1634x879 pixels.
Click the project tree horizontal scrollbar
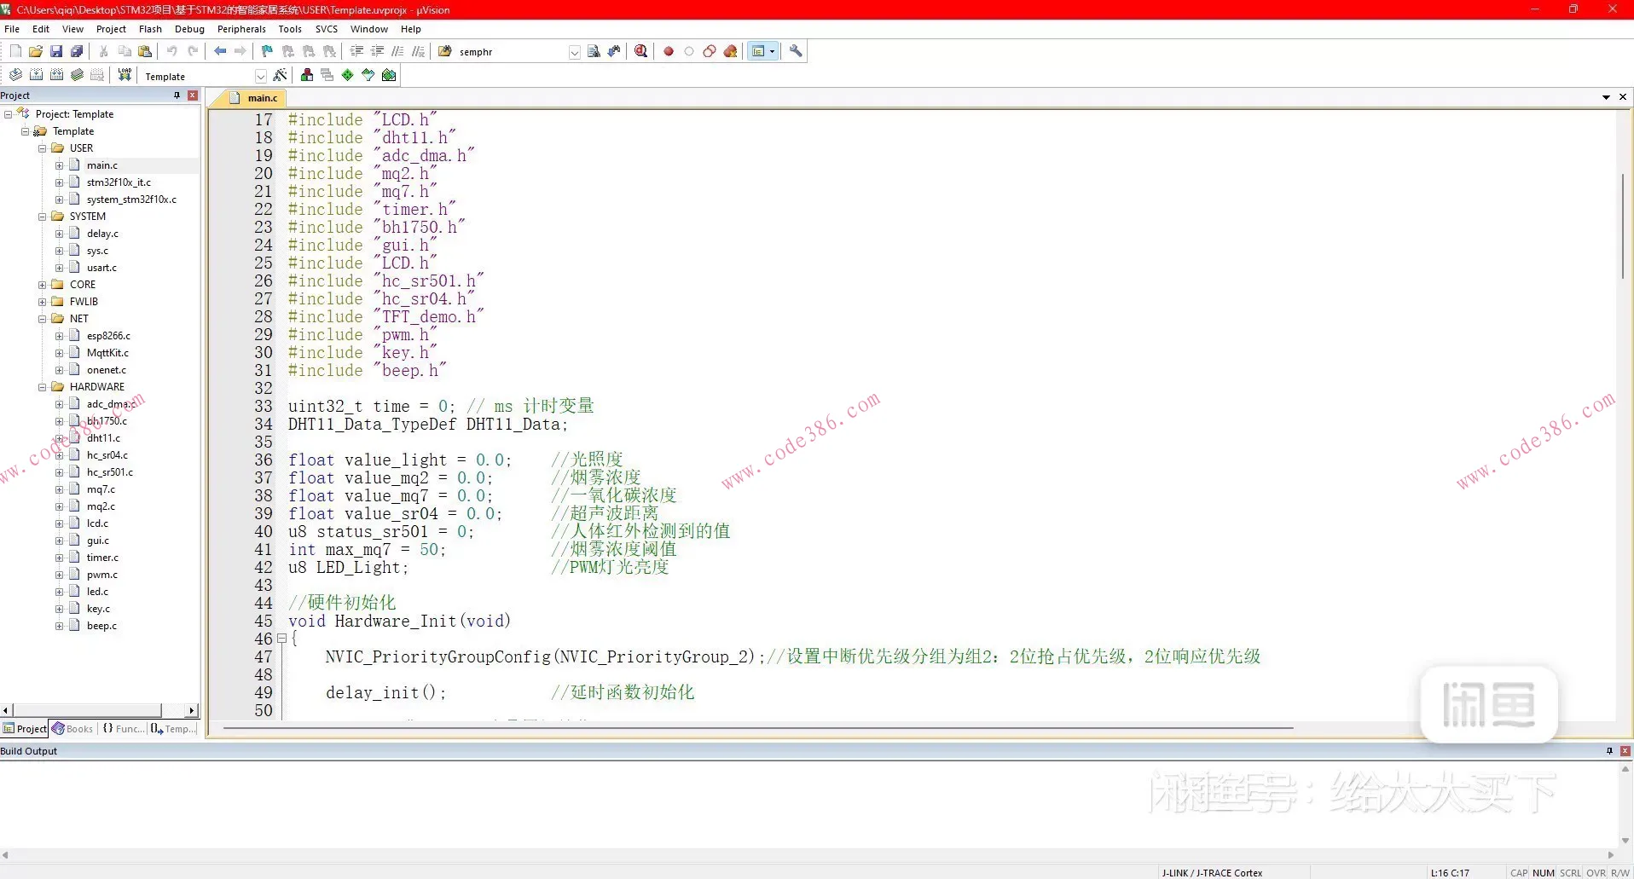(x=88, y=710)
